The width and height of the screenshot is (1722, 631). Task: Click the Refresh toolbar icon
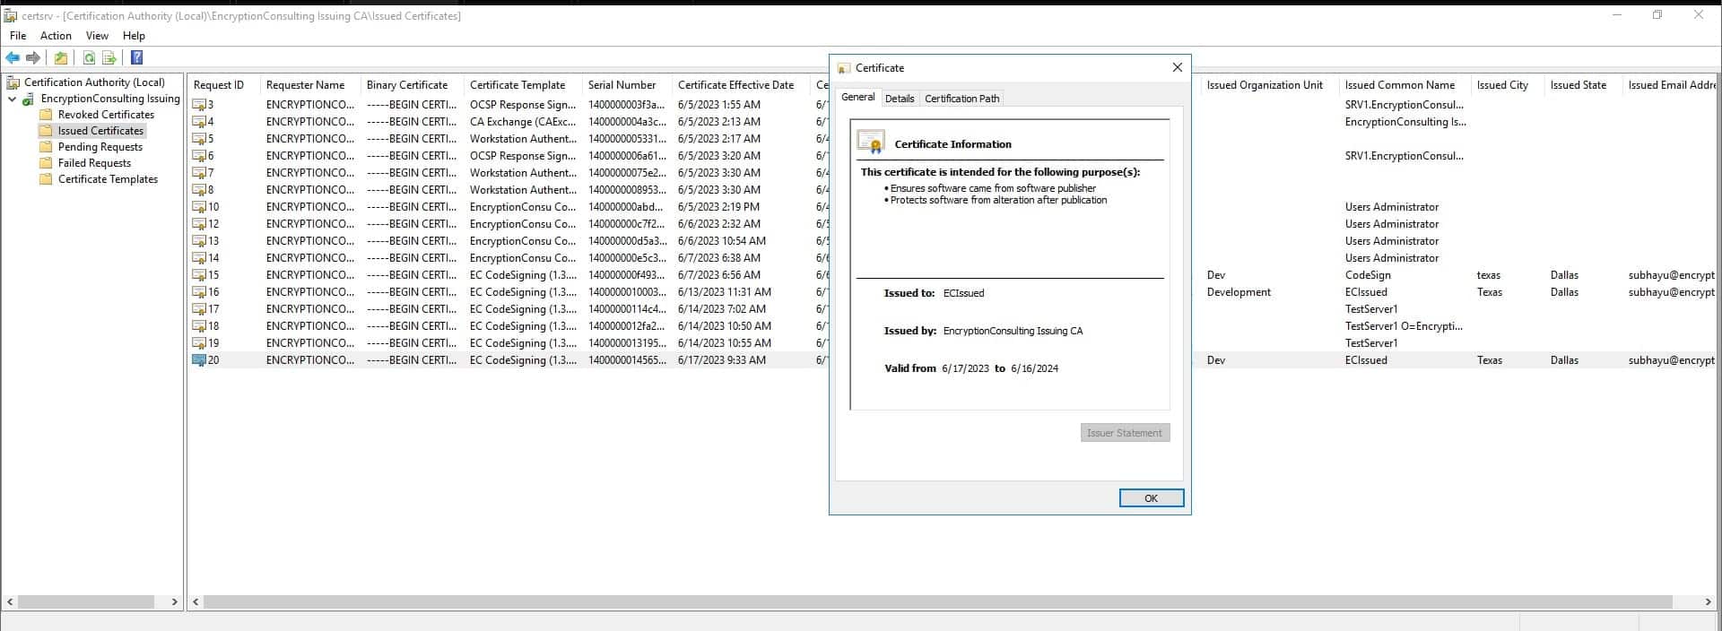(89, 58)
